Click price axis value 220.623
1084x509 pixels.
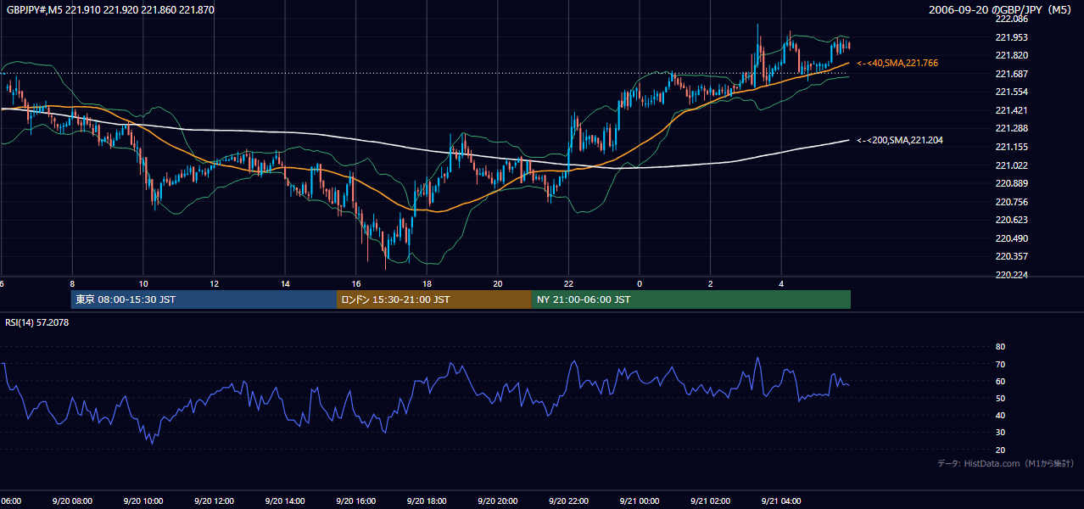click(x=1012, y=220)
